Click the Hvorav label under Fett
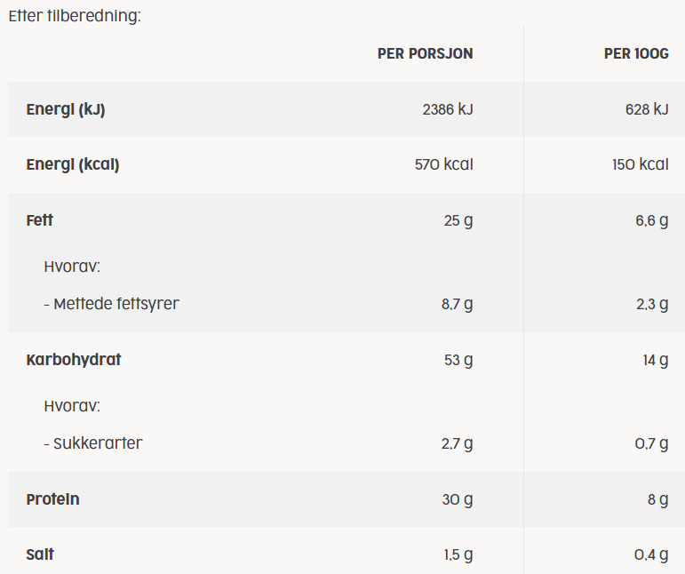This screenshot has height=574, width=685. (72, 266)
